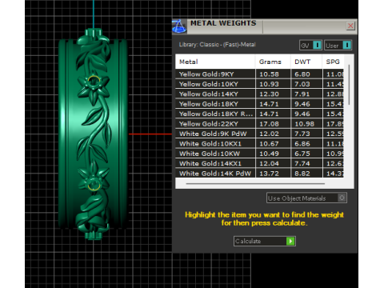Screen dimensions: 384x288
Task: Click the 10.98 DWT value
Action: click(x=304, y=124)
